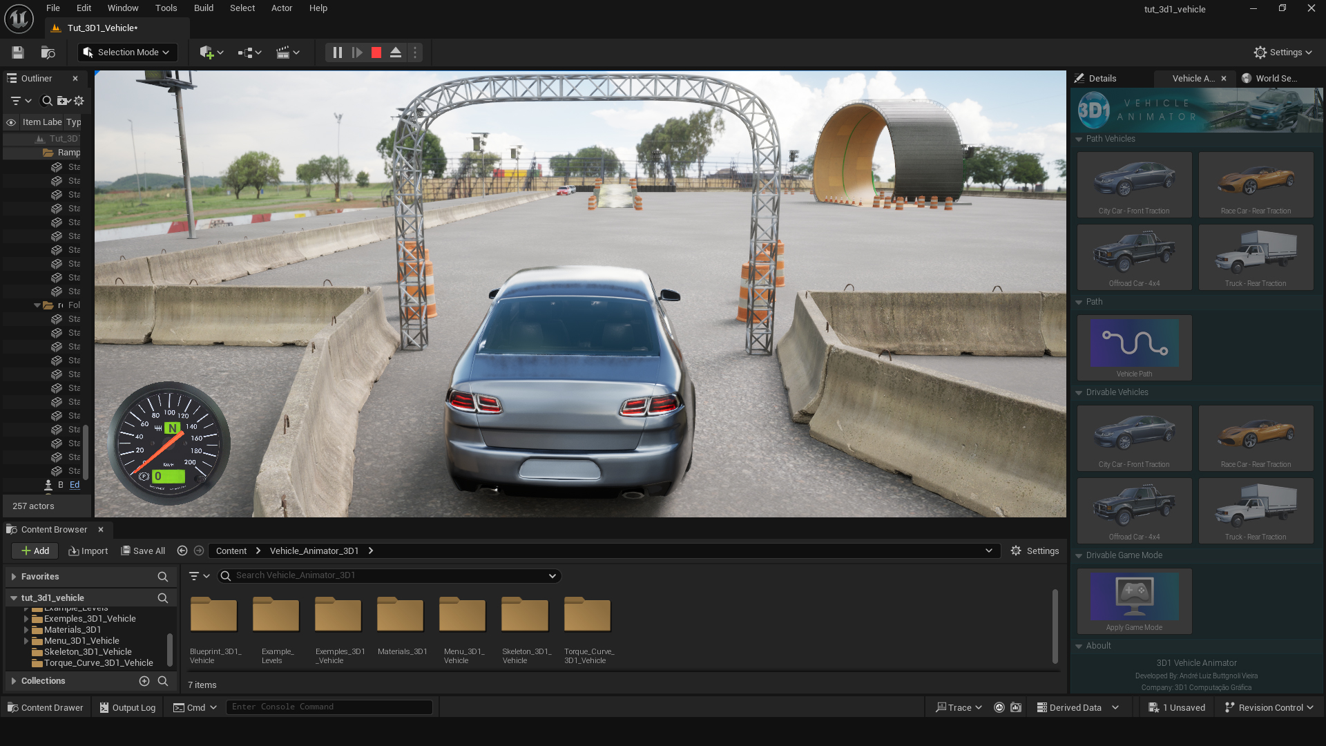Collapse the Path Vehicles section
Screen dimensions: 1326x746
pos(1079,139)
